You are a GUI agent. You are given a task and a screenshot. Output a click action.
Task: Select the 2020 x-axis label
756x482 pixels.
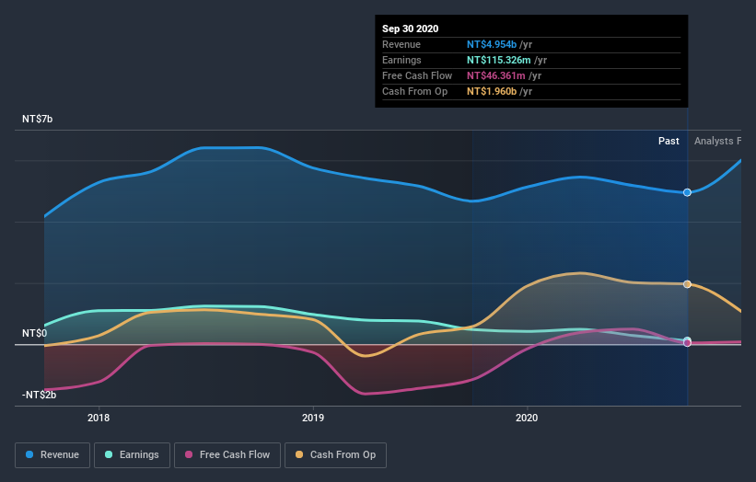(527, 418)
